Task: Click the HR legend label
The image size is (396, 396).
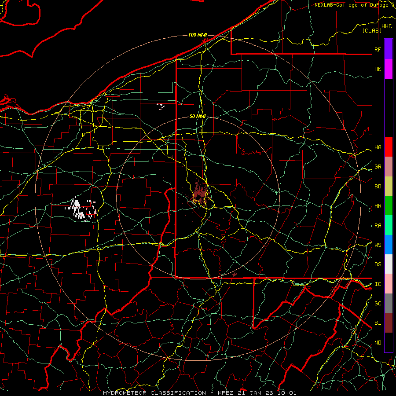Action: pos(378,206)
